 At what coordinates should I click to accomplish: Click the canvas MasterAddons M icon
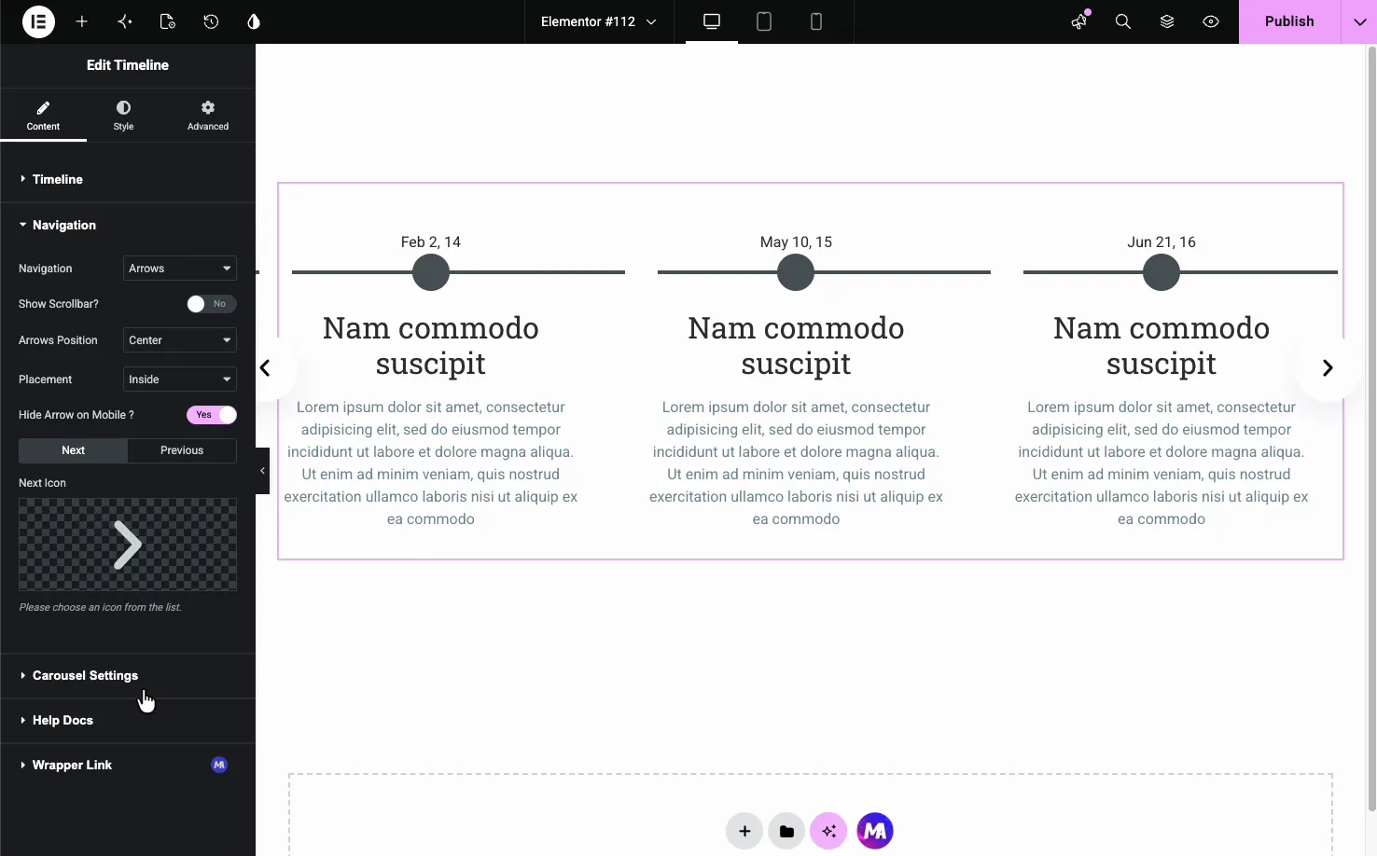pos(875,831)
